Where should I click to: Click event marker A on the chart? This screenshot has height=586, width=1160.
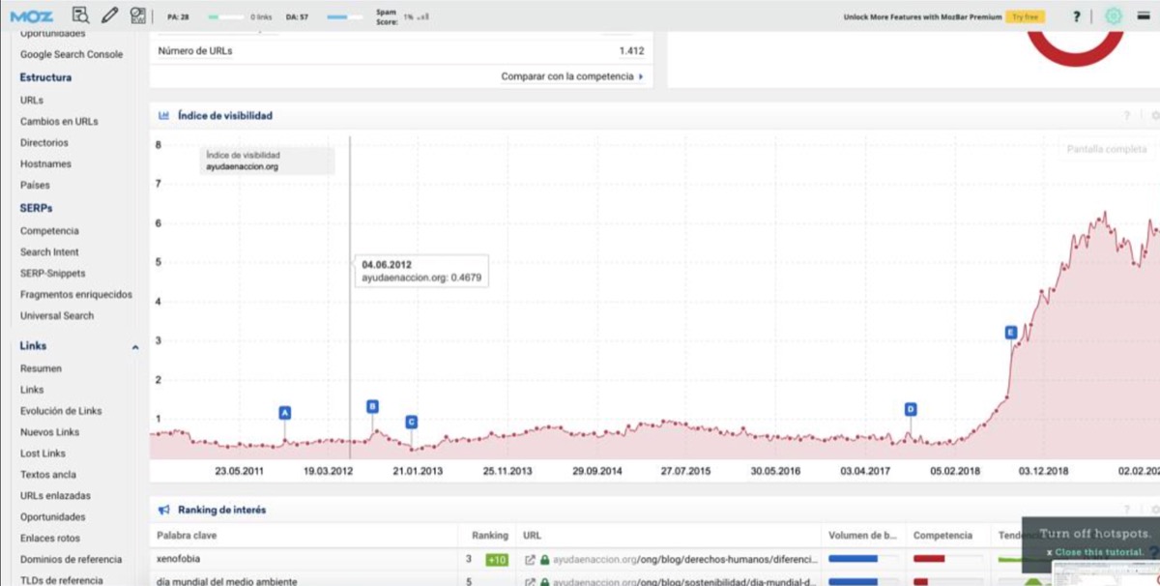pyautogui.click(x=285, y=412)
